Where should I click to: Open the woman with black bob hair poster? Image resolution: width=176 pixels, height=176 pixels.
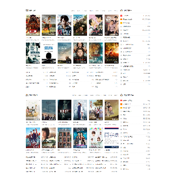(x=49, y=138)
